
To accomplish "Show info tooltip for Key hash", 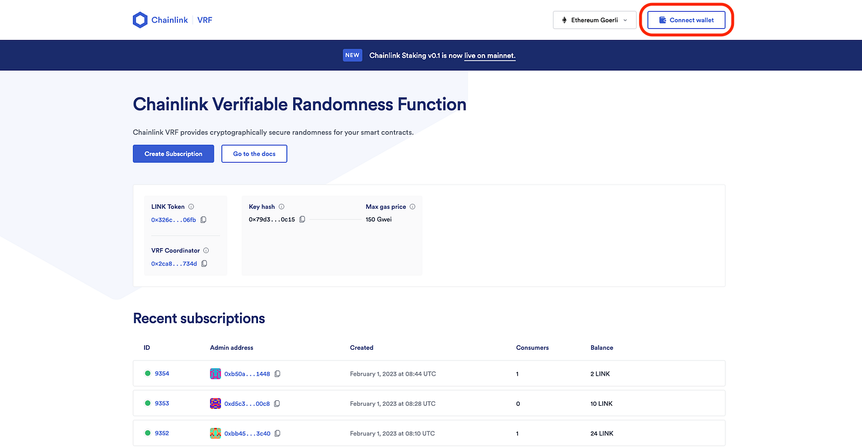I will (x=281, y=207).
